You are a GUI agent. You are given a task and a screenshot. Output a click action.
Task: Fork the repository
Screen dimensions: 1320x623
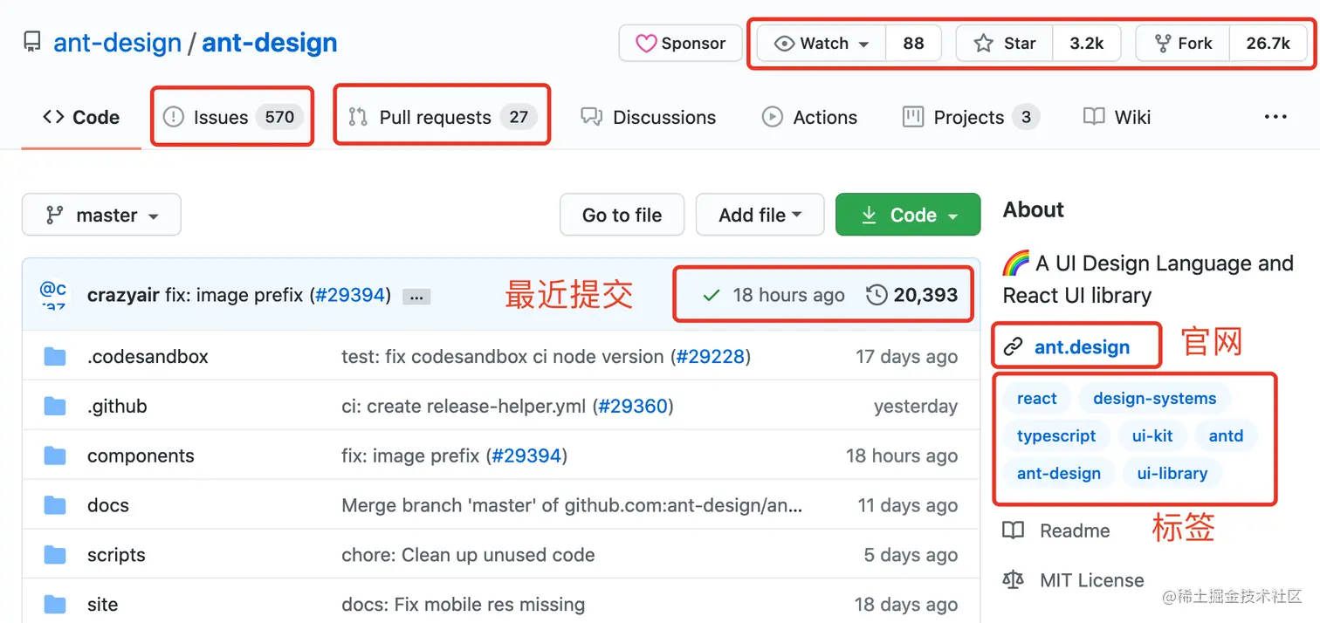(1183, 43)
